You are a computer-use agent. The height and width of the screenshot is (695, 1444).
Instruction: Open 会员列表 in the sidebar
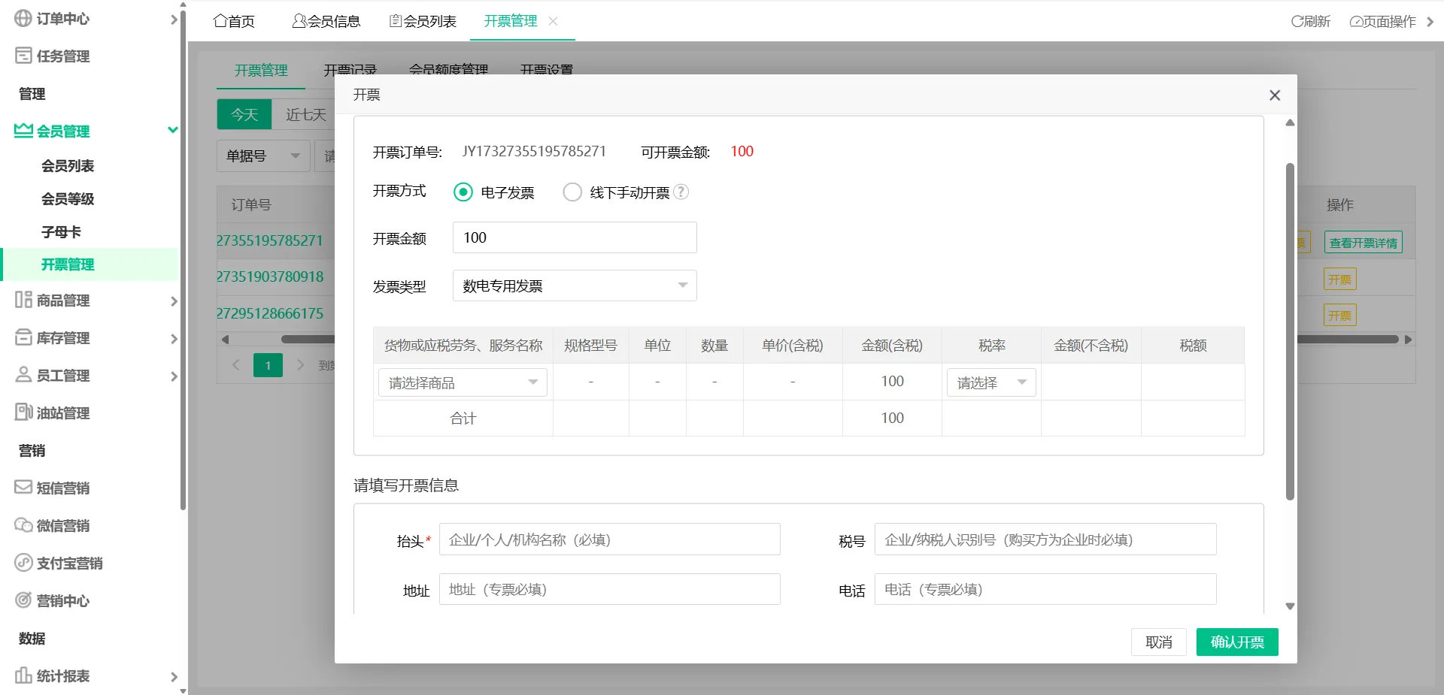tap(68, 166)
